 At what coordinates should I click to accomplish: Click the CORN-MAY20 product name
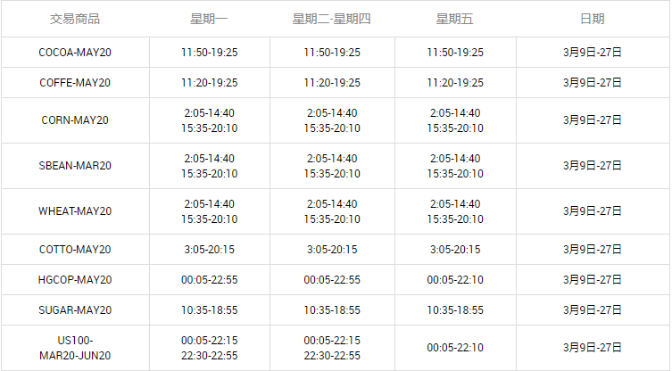[75, 120]
